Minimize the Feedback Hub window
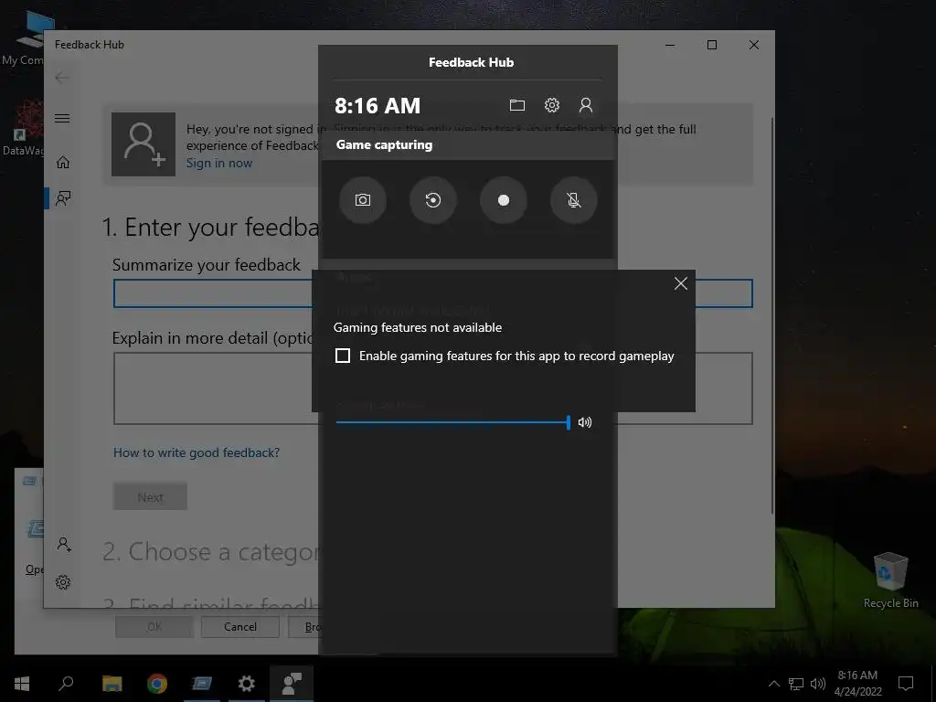The width and height of the screenshot is (936, 702). point(670,45)
